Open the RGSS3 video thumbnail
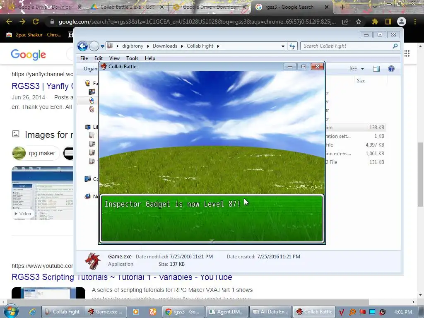Image resolution: width=424 pixels, height=318 pixels. pos(42,193)
